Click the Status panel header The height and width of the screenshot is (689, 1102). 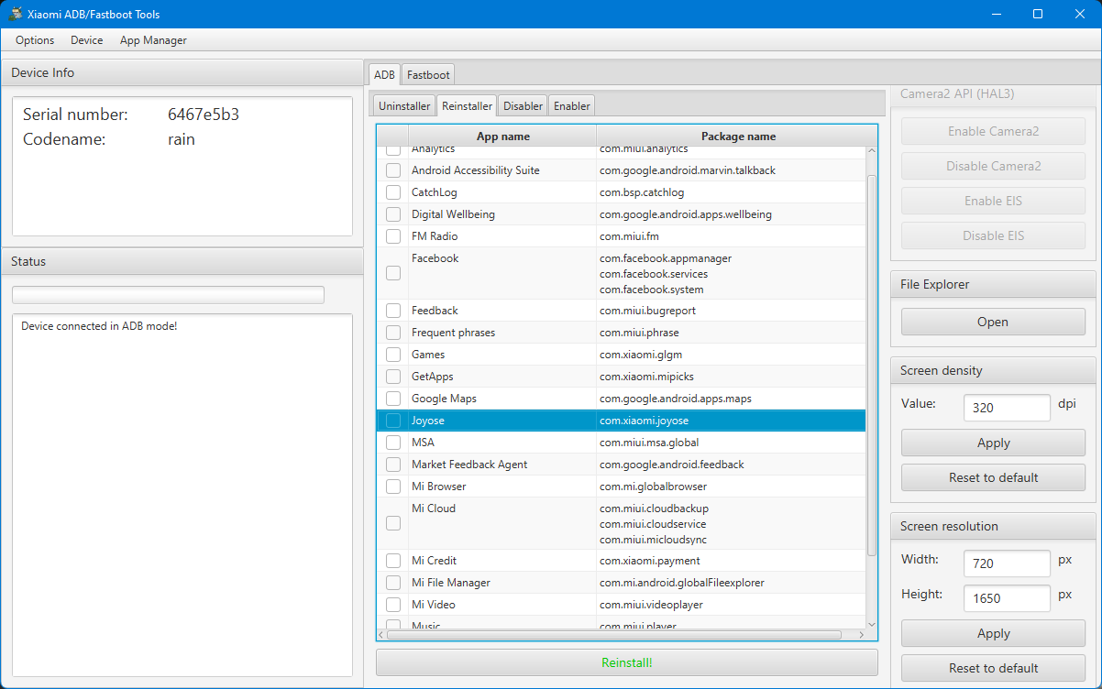182,261
